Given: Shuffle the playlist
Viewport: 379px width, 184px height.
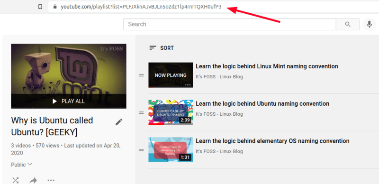Looking at the screenshot, I should (16, 180).
